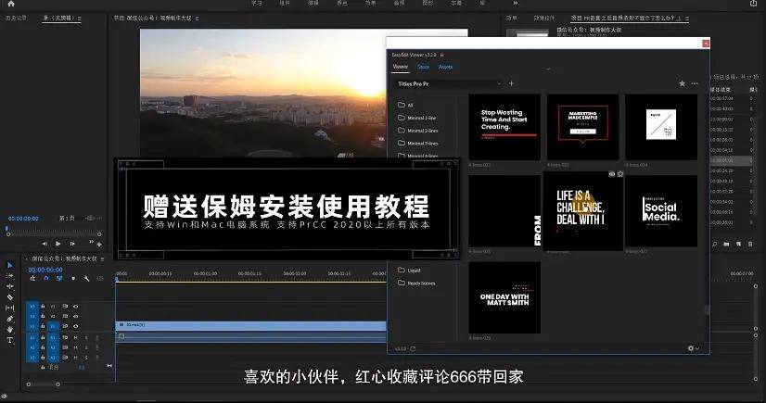Click the timeline zoom scrollbar bottom left
The image size is (766, 403).
43,384
